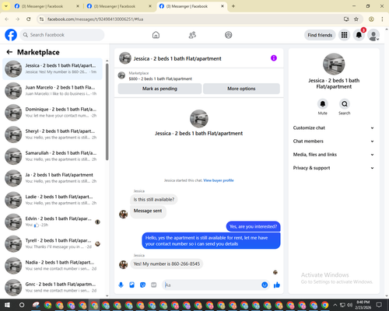Click Jessica's message with phone number
The width and height of the screenshot is (389, 311).
click(166, 264)
